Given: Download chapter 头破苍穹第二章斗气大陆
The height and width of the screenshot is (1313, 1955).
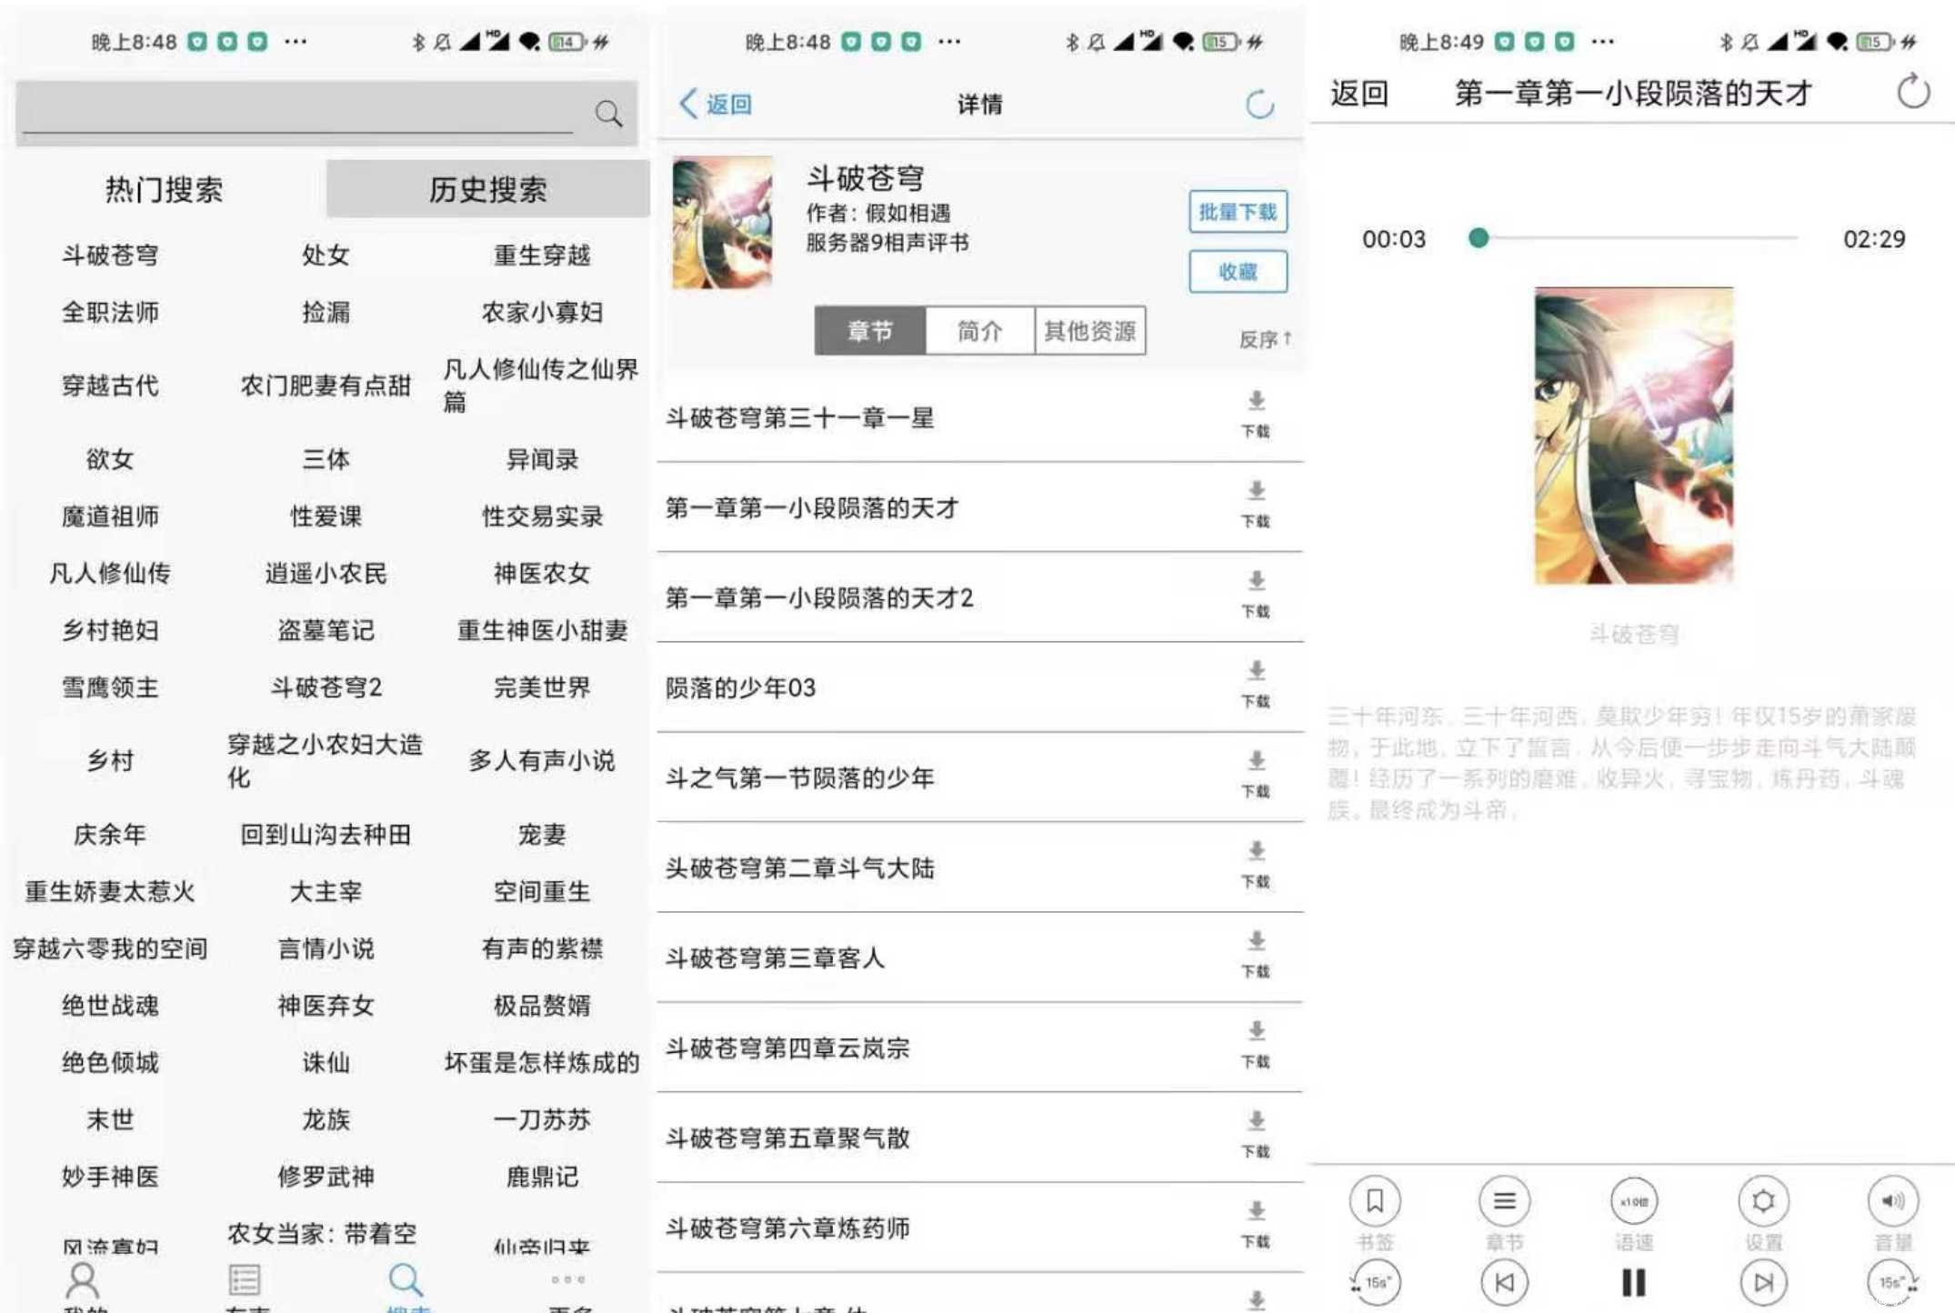Looking at the screenshot, I should click(1256, 864).
